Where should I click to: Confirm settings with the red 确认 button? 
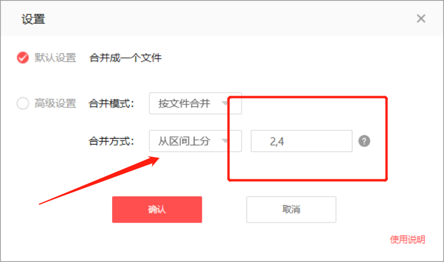tap(157, 209)
